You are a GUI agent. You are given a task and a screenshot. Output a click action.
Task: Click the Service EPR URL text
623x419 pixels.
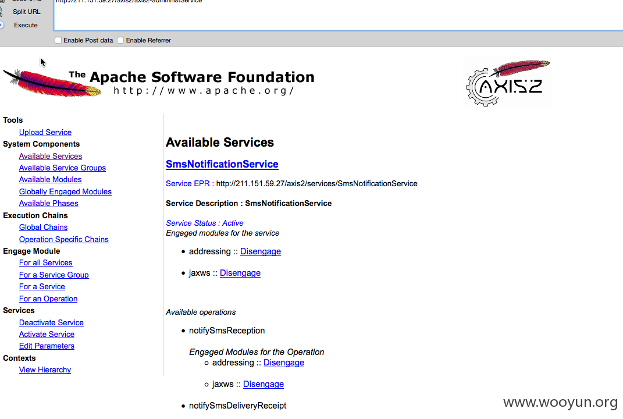[316, 184]
